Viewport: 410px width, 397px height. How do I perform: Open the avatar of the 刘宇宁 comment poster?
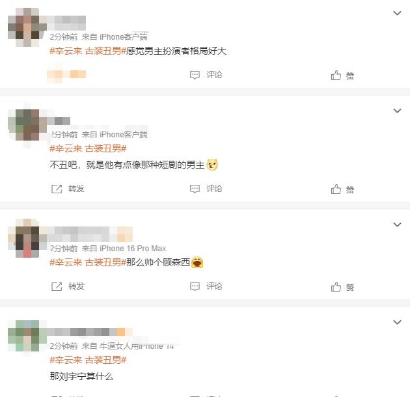[27, 336]
